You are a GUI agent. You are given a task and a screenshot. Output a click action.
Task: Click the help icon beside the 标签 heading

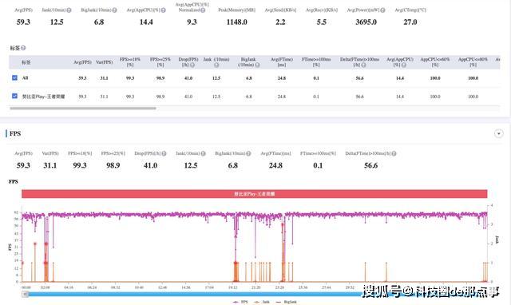(23, 48)
